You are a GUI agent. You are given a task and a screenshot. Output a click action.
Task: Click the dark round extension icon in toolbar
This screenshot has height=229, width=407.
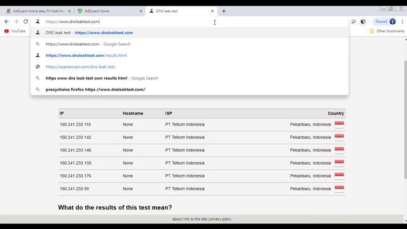363,22
